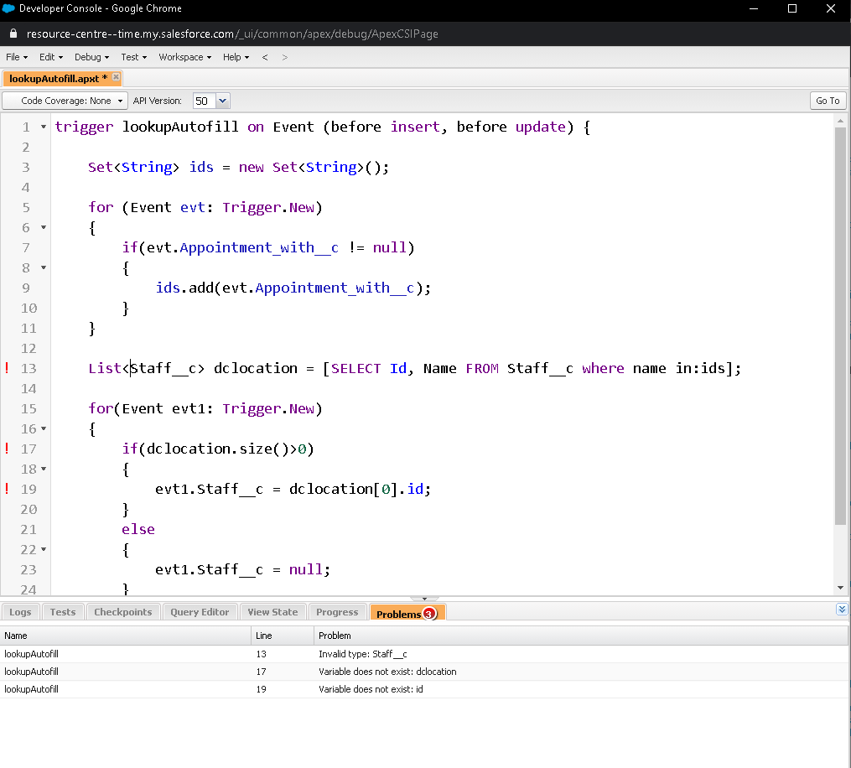Fold the code block at line 6
The image size is (851, 768).
pyautogui.click(x=44, y=228)
